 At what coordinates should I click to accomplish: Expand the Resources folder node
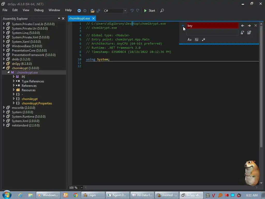coord(14,90)
